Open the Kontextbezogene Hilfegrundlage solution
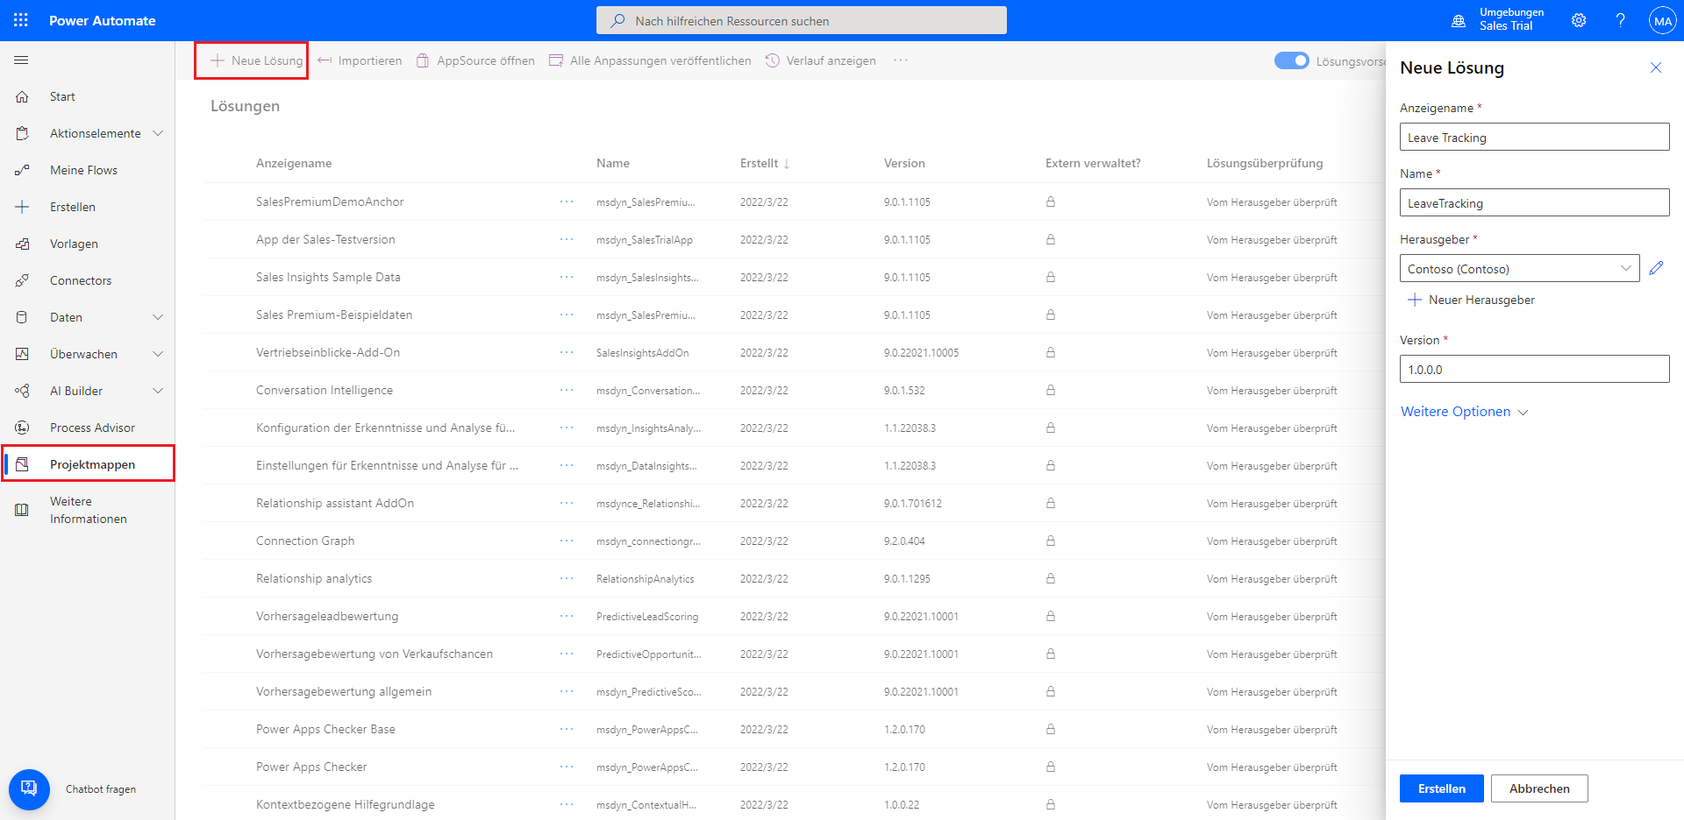This screenshot has width=1684, height=820. [x=346, y=804]
